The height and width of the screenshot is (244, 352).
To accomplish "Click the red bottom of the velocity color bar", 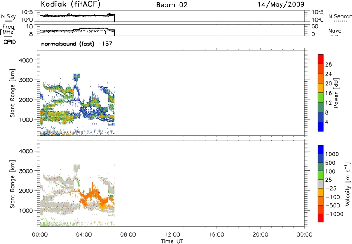I will click(321, 218).
